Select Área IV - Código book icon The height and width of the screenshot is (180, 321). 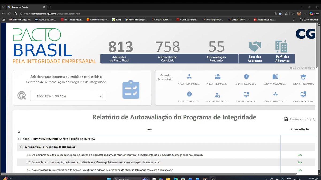(x=275, y=77)
